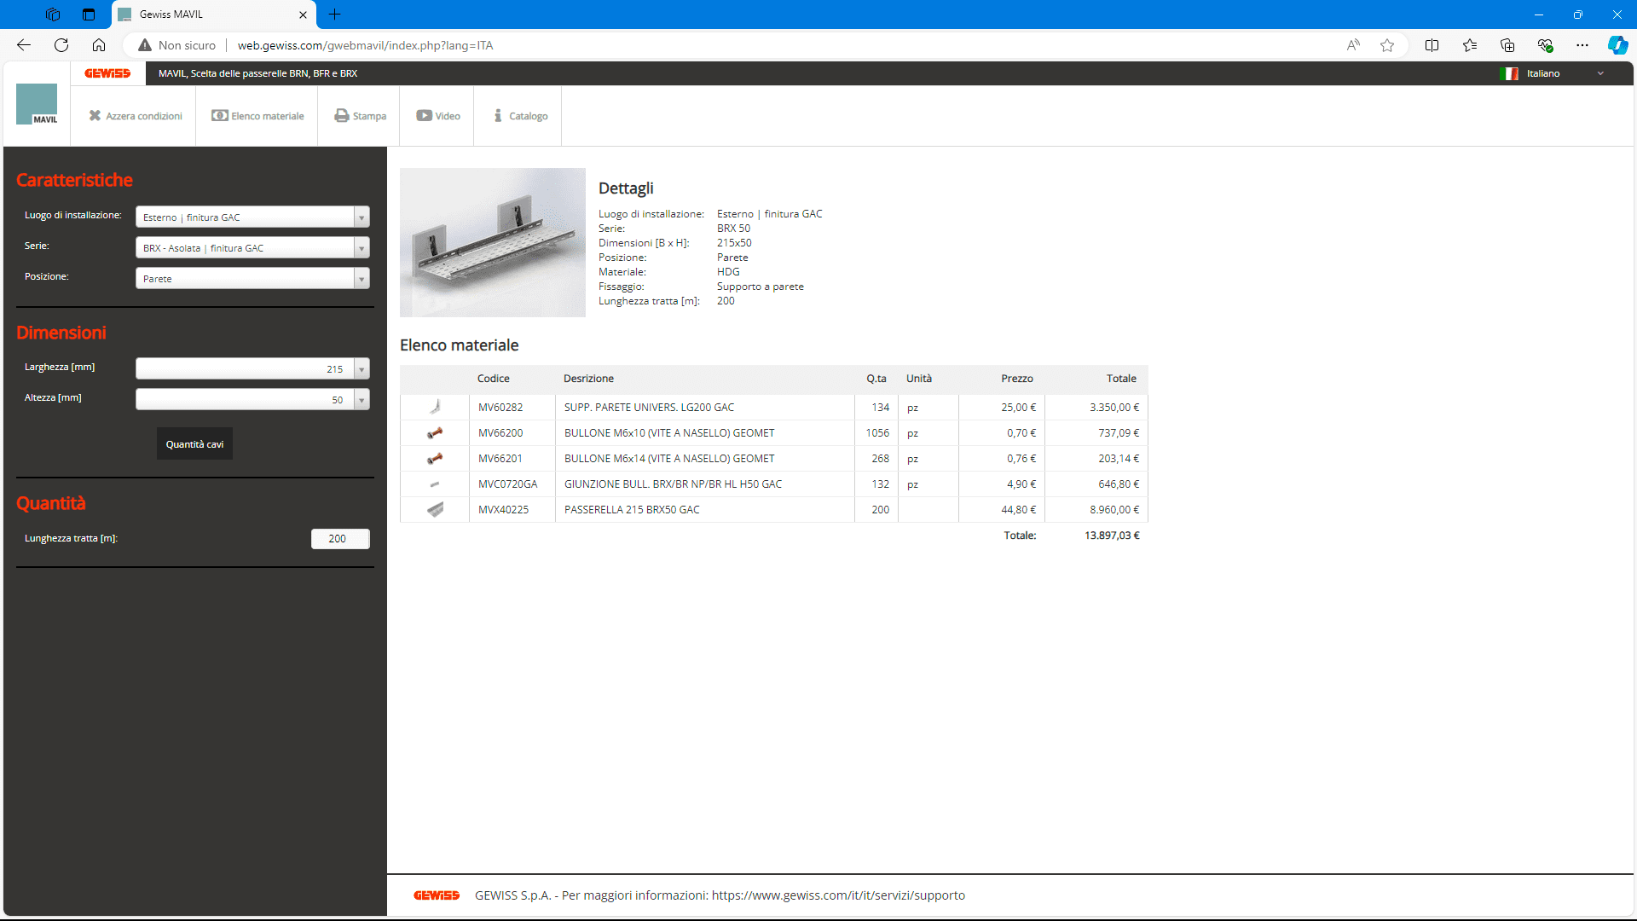
Task: Open Altezza height dropdown arrow
Action: 362,400
